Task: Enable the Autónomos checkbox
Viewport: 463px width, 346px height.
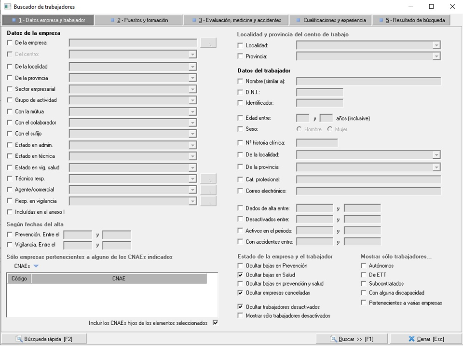Action: (364, 266)
